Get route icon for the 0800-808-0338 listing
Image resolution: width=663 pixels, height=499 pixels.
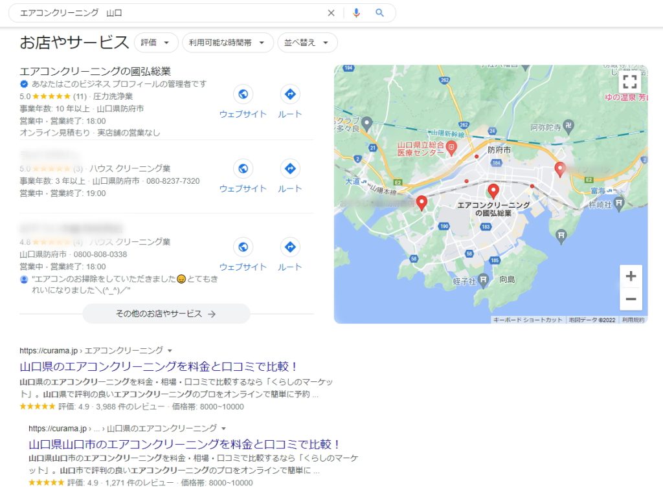(x=290, y=247)
